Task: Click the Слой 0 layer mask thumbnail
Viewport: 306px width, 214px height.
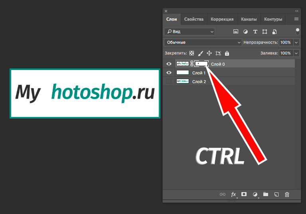Action: [201, 64]
